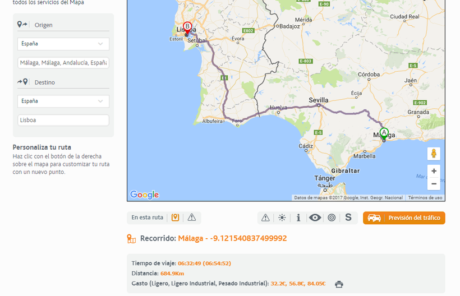The image size is (460, 296).
Task: Click the radar target icon
Action: pyautogui.click(x=332, y=218)
